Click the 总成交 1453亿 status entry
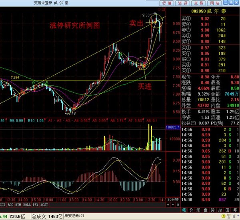Image resolution: width=240 pixels, height=220 pixels. point(47,216)
